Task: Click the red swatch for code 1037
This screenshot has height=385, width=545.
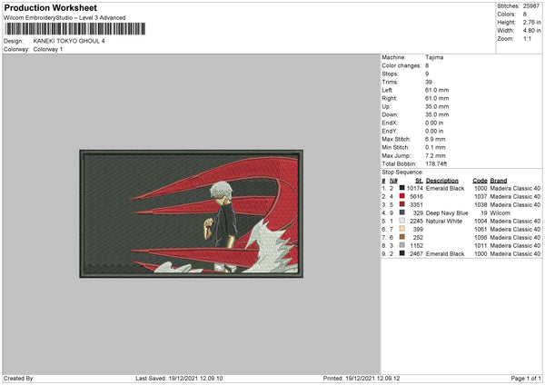Action: (x=401, y=196)
